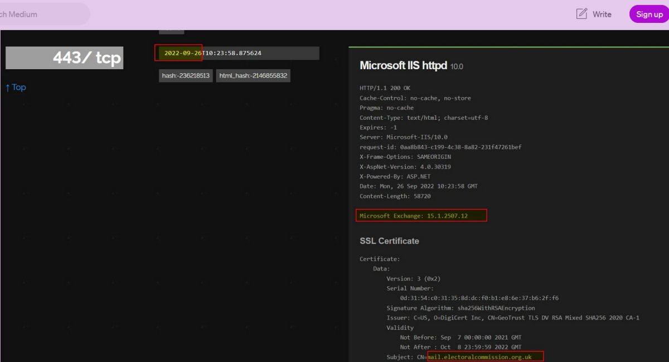Select the Pragma: no-cache line
Viewport: 669px width, 362px height.
click(387, 108)
